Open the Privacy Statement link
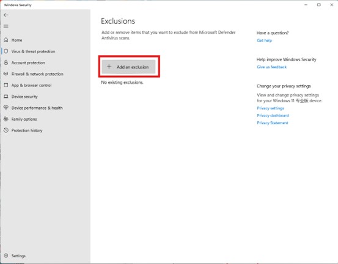The width and height of the screenshot is (338, 264). 273,123
